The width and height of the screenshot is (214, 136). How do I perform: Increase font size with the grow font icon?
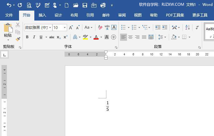pos(71,28)
